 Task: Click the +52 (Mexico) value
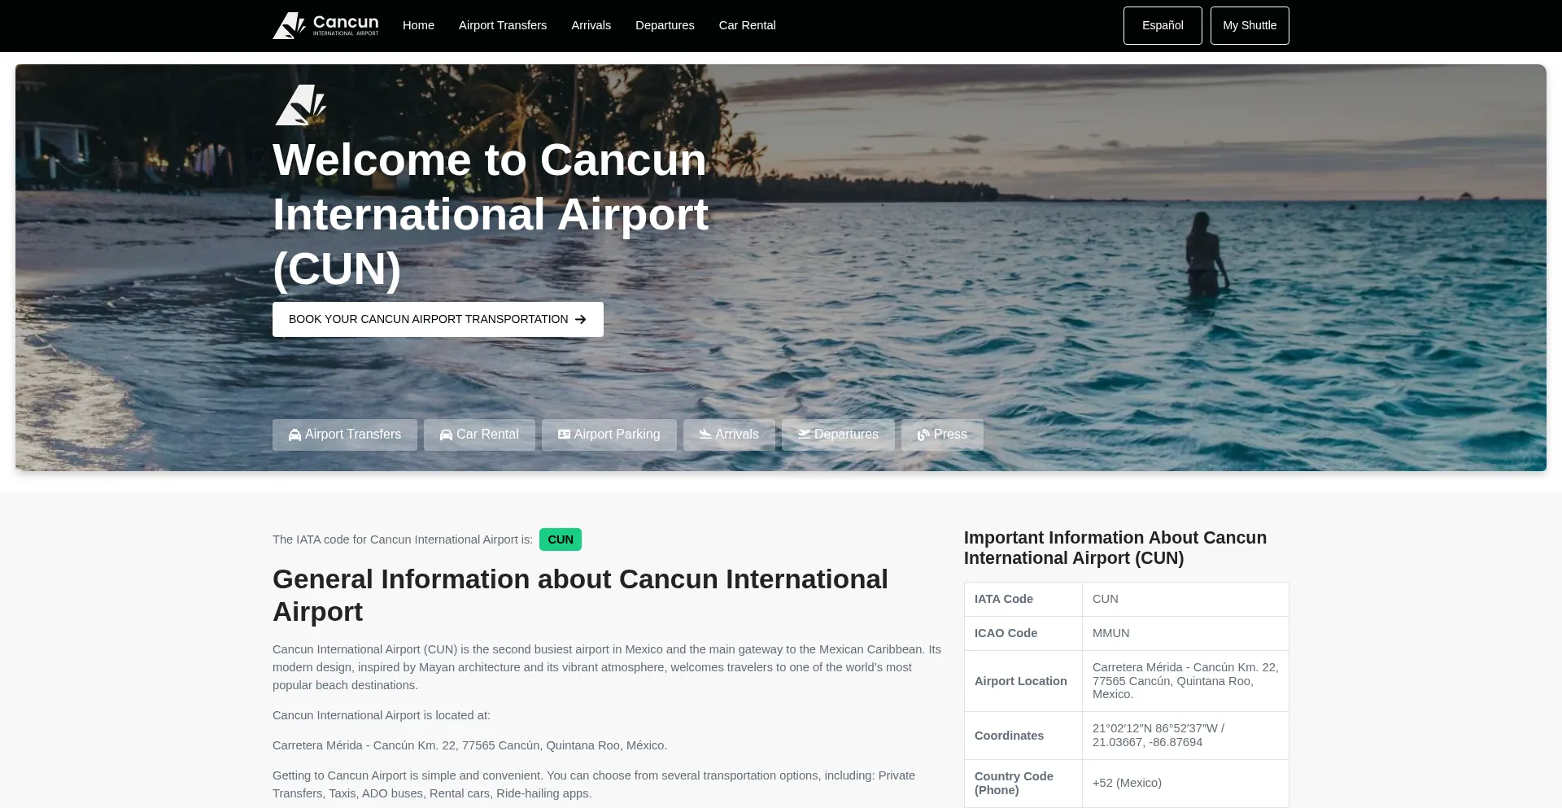(1127, 783)
